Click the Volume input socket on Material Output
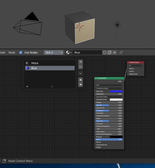155x168 pixels. pyautogui.click(x=127, y=71)
